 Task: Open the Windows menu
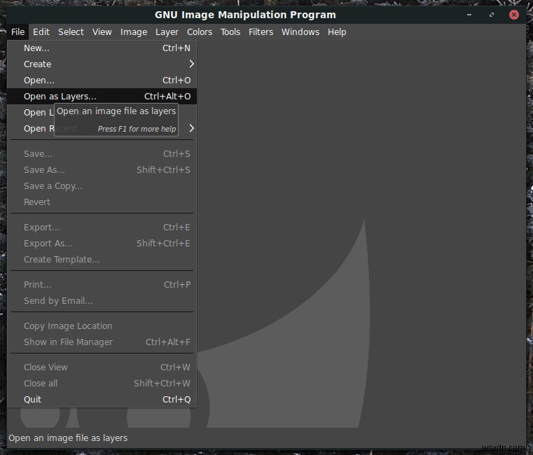click(x=300, y=32)
